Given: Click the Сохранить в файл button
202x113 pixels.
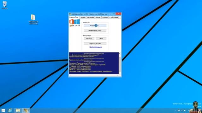Looking at the screenshot, I should pyautogui.click(x=95, y=44).
